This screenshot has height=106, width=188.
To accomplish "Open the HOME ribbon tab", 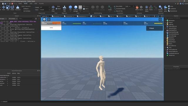I will (x=20, y=4).
